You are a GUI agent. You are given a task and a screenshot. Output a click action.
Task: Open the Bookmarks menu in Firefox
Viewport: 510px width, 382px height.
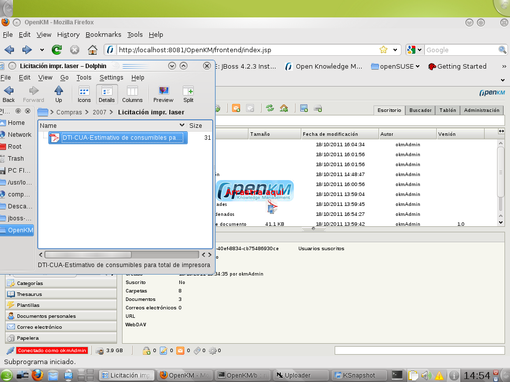point(103,34)
